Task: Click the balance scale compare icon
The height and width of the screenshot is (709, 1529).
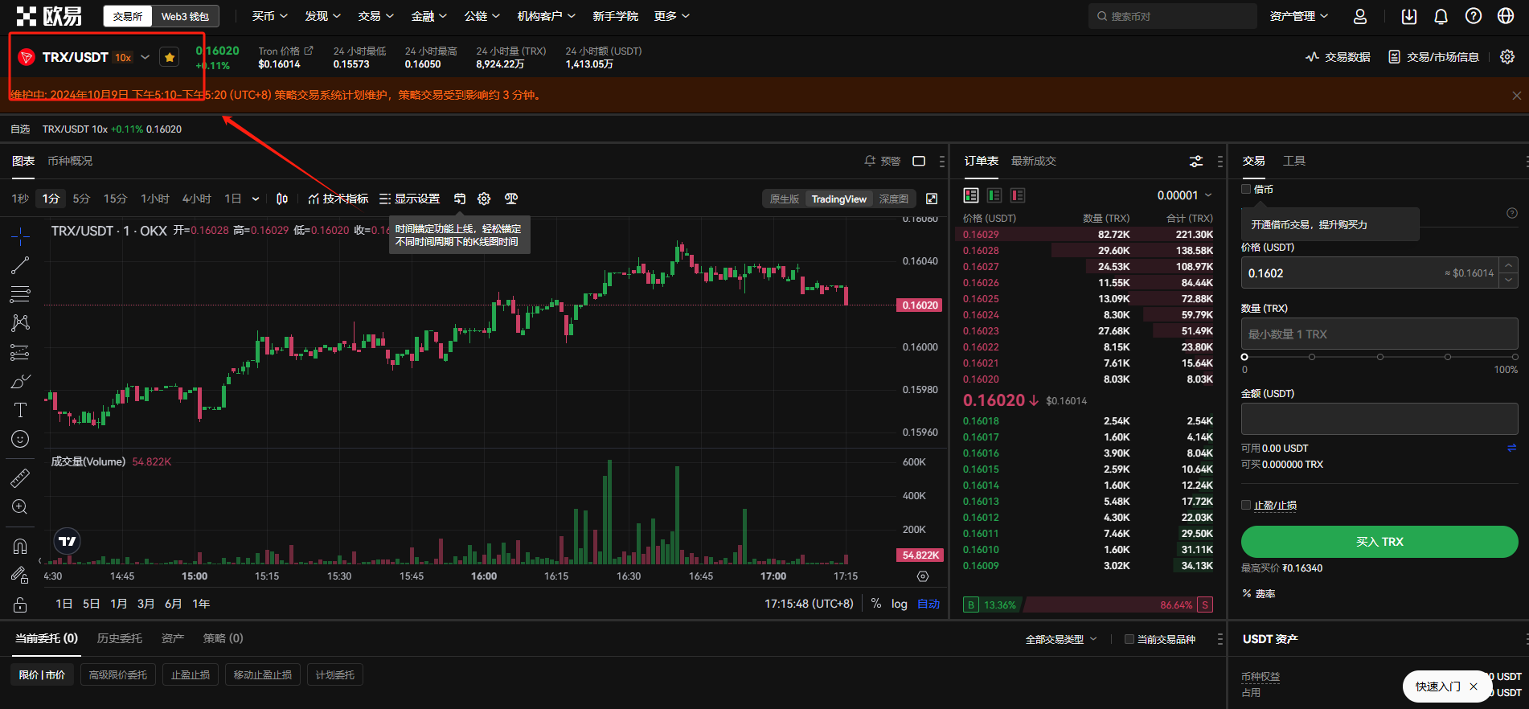Action: point(511,199)
